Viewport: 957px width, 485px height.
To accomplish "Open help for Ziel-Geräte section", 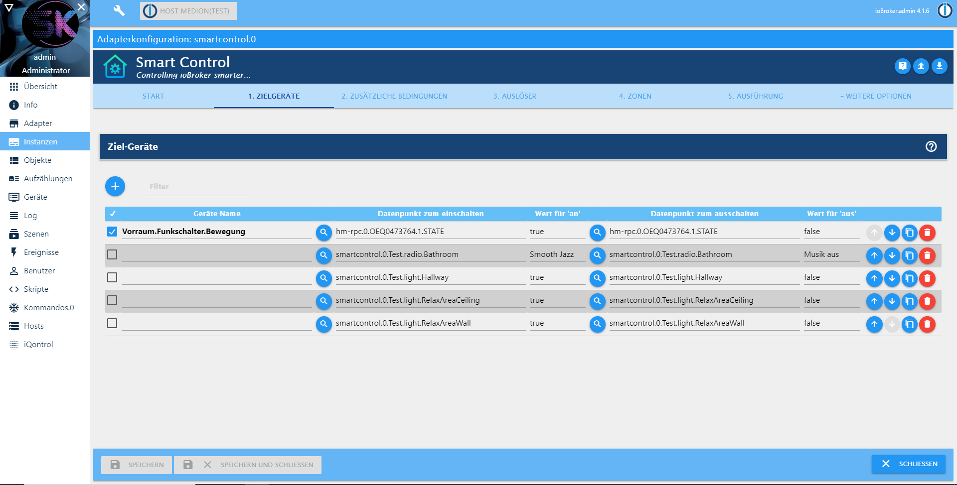I will (x=931, y=146).
